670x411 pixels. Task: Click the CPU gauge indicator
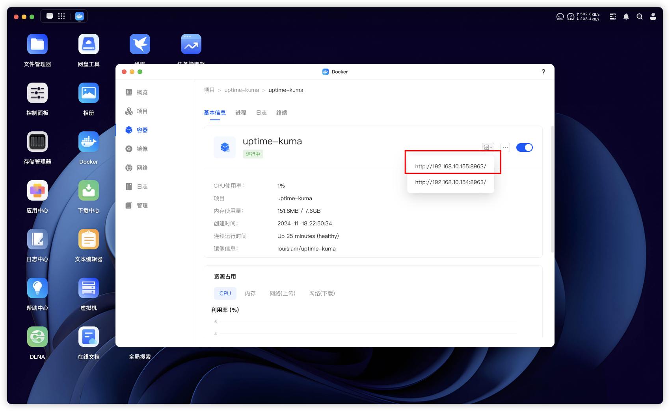coord(560,17)
